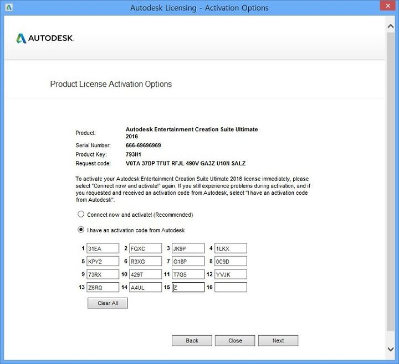Click the 'Serial Number:' label
Viewport: 399px width, 364px height.
coord(93,145)
